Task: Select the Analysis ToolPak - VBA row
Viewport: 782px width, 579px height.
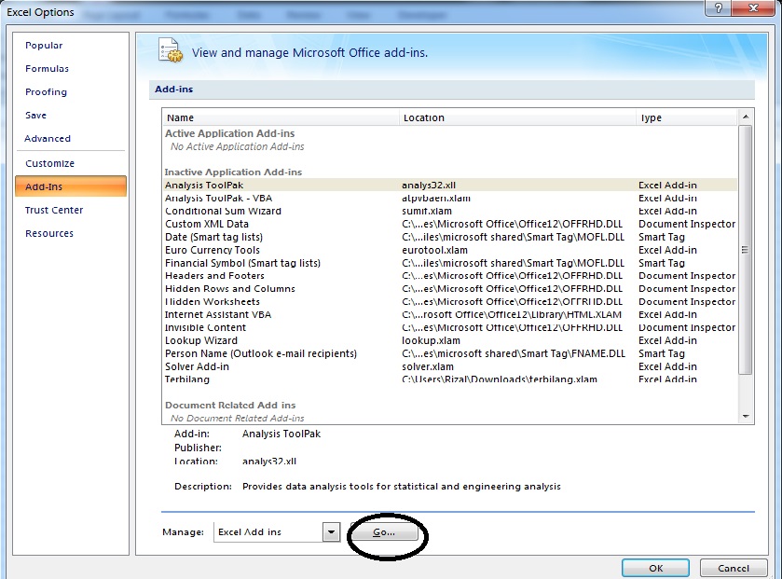Action: pyautogui.click(x=450, y=199)
